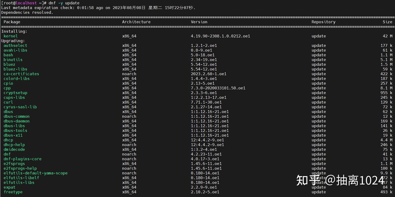Click the kernel version 4.19.90-2308.1.0.0212.oe1
This screenshot has height=197, width=395.
coord(221,36)
